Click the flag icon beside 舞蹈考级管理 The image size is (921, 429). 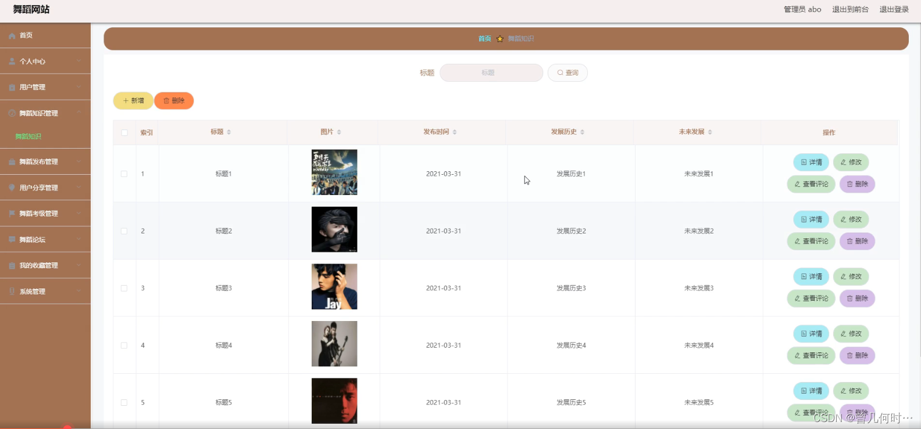(x=12, y=214)
